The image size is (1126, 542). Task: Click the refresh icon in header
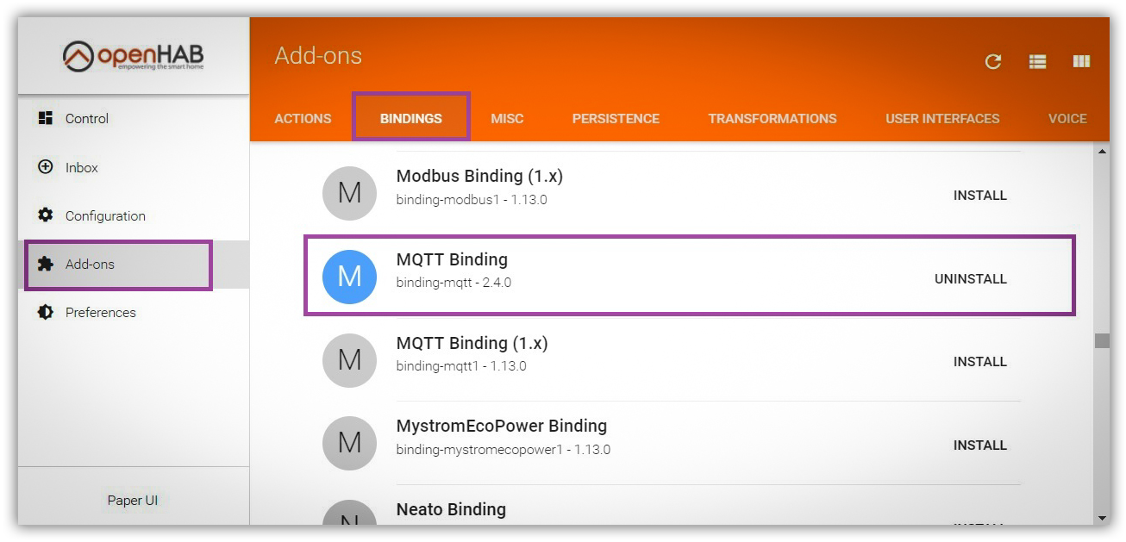tap(993, 61)
